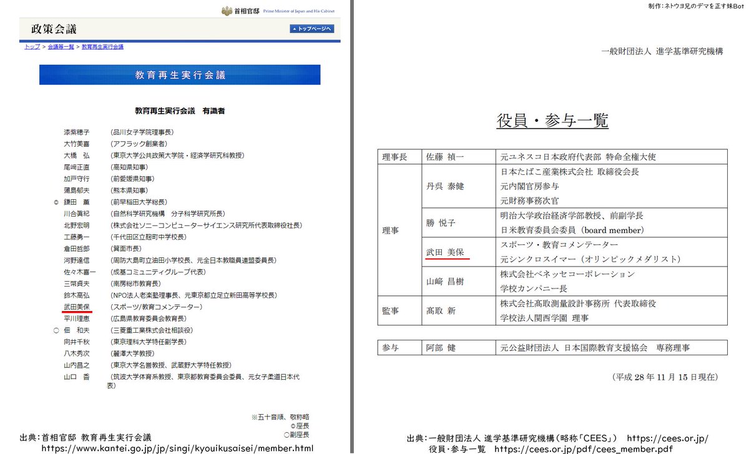
Task: Click the title (スポーツ/教育コメンテーター)
Action: tap(156, 307)
